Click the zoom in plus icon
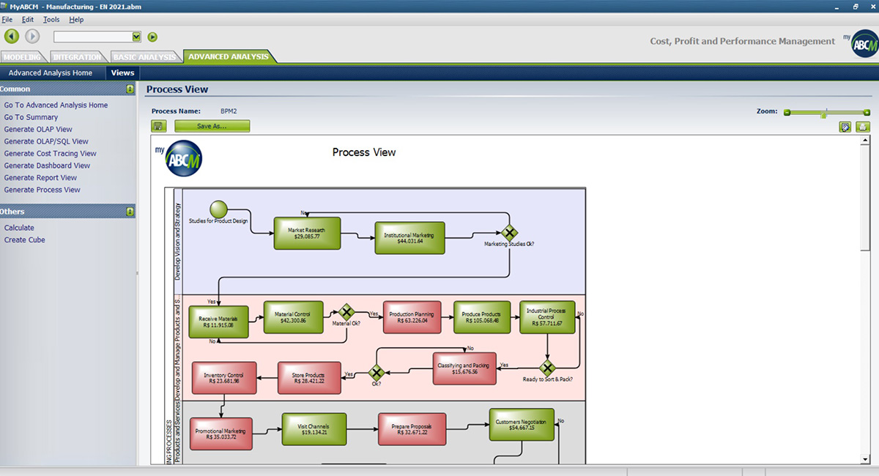This screenshot has height=476, width=879. tap(867, 113)
